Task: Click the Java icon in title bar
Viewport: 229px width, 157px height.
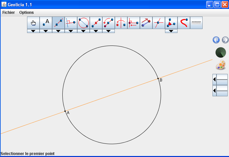Action: tap(4, 4)
